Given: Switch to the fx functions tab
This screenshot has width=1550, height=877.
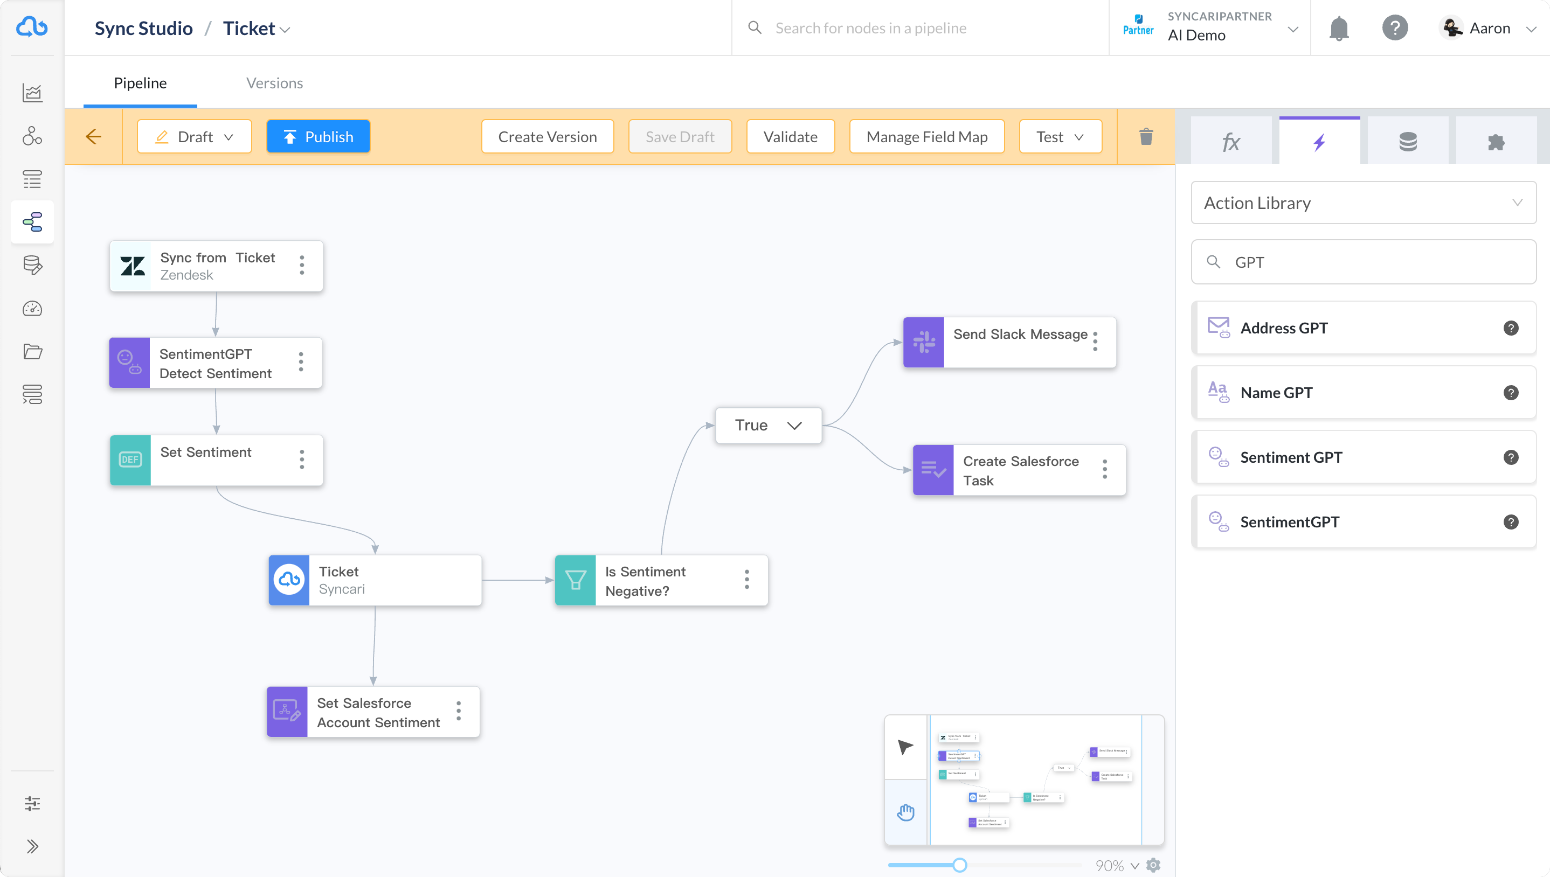Looking at the screenshot, I should [1231, 142].
